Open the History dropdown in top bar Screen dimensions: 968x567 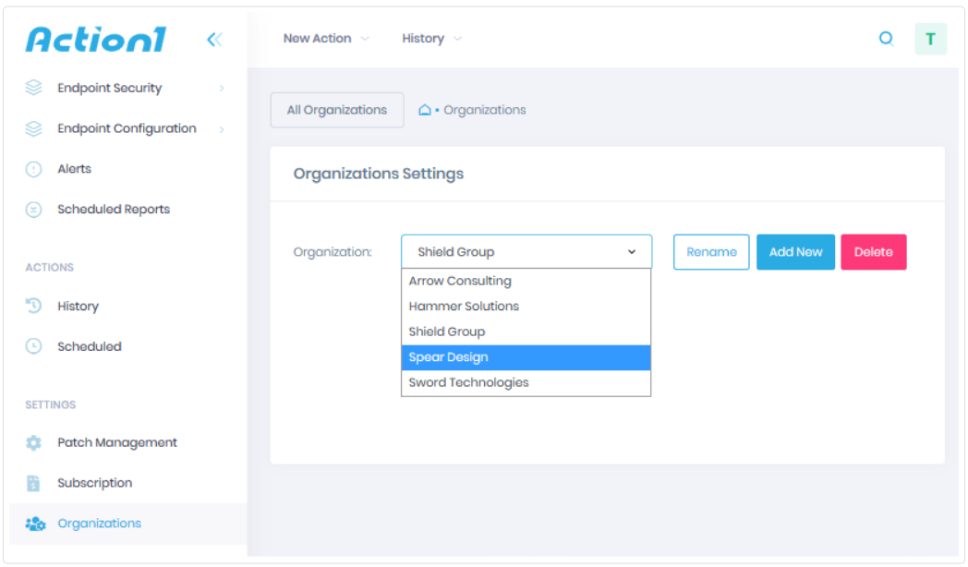tap(431, 38)
